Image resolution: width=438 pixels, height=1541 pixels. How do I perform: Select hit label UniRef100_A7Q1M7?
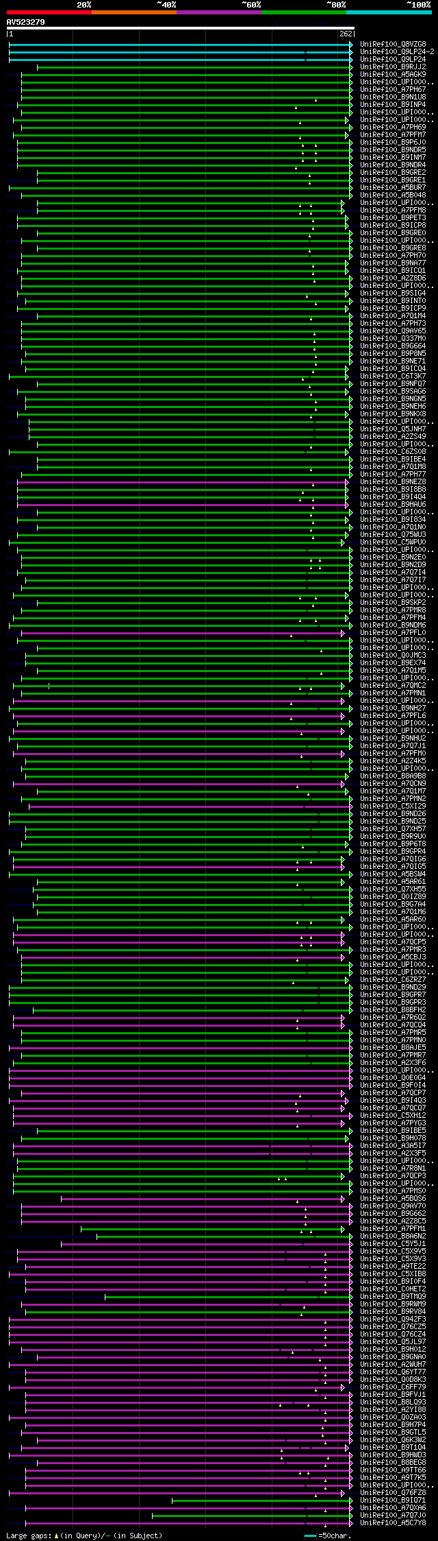point(393,791)
